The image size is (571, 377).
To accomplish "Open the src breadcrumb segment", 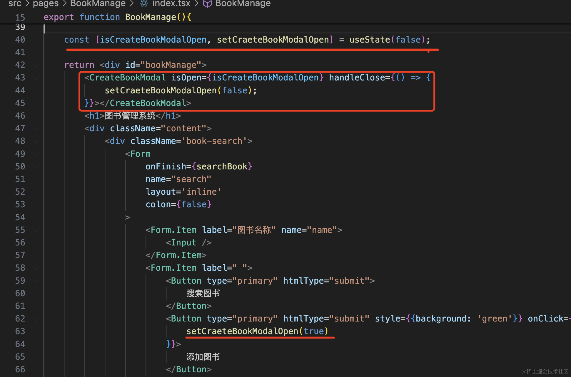I will coord(15,4).
